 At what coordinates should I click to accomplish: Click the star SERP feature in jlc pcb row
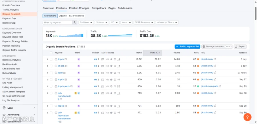coord(111,66)
